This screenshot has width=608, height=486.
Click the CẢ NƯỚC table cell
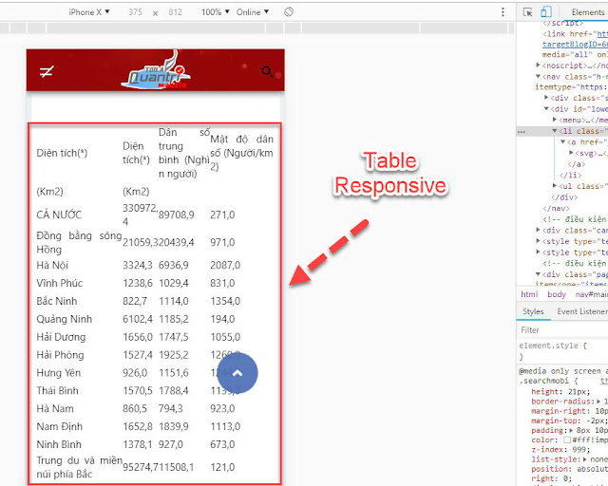coord(59,215)
